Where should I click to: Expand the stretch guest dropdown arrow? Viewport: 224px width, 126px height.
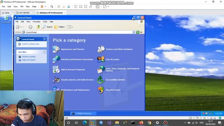[x=108, y=7]
